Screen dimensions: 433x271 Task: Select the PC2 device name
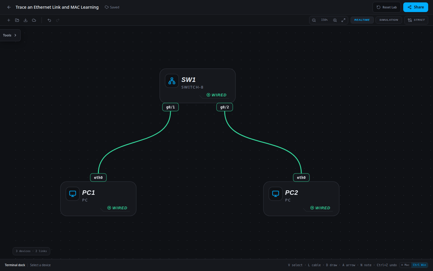292,193
